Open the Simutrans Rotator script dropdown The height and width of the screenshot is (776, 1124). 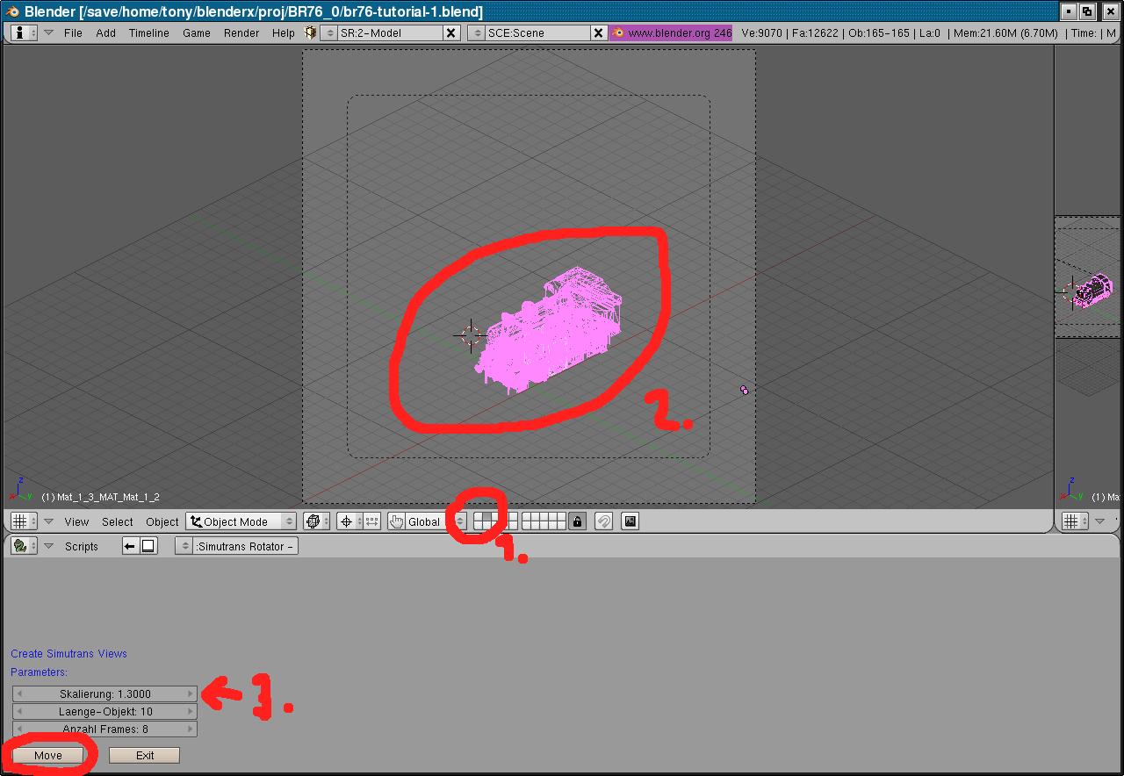click(236, 546)
